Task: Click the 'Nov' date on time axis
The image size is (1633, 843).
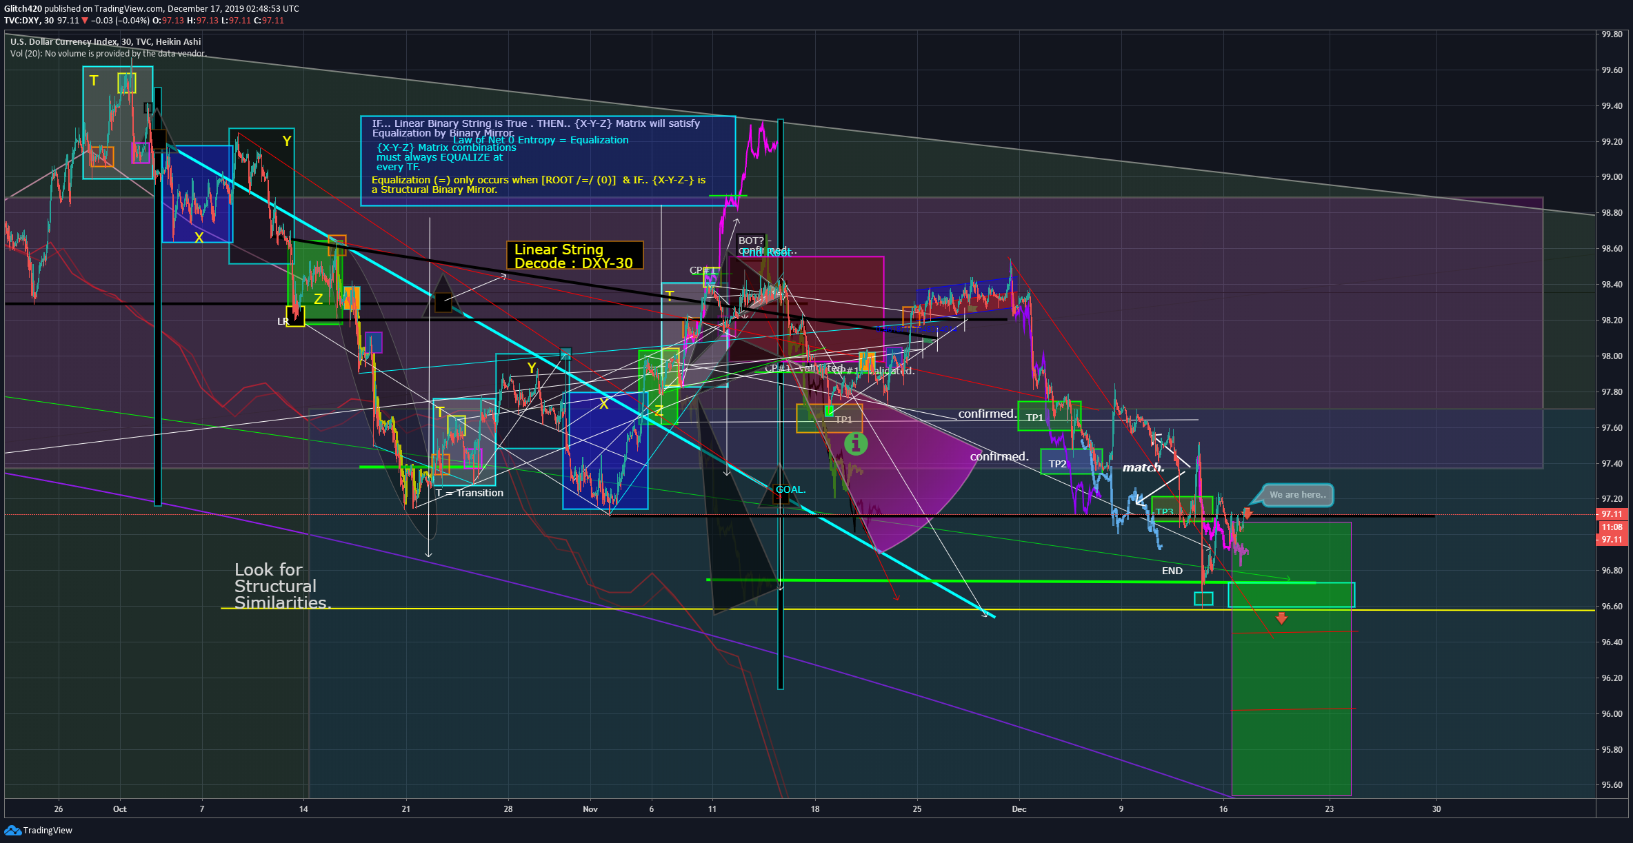Action: coord(590,809)
